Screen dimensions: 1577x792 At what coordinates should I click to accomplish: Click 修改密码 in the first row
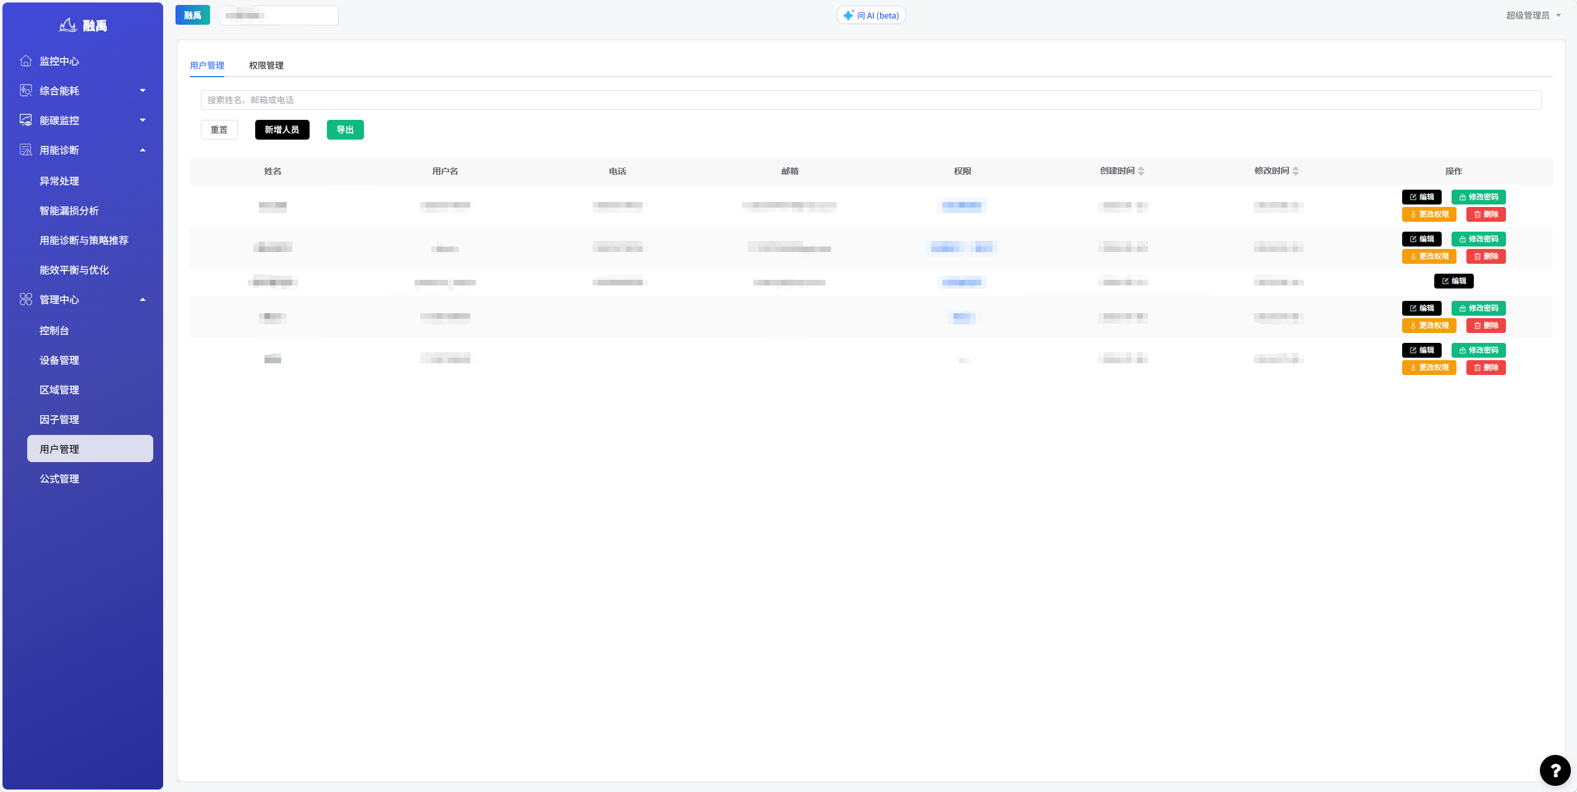point(1478,197)
